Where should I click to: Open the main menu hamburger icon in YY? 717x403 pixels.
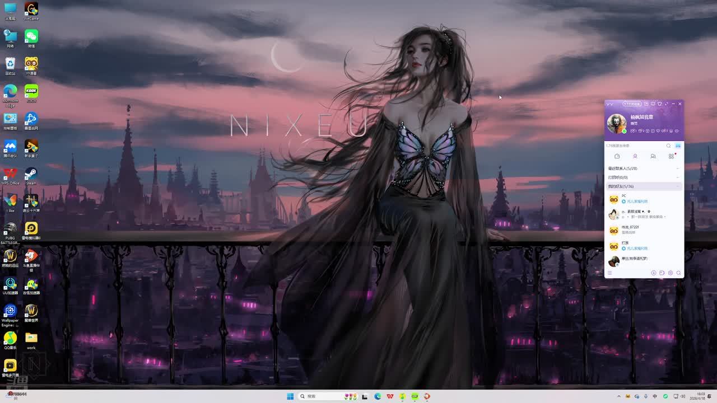pyautogui.click(x=610, y=273)
